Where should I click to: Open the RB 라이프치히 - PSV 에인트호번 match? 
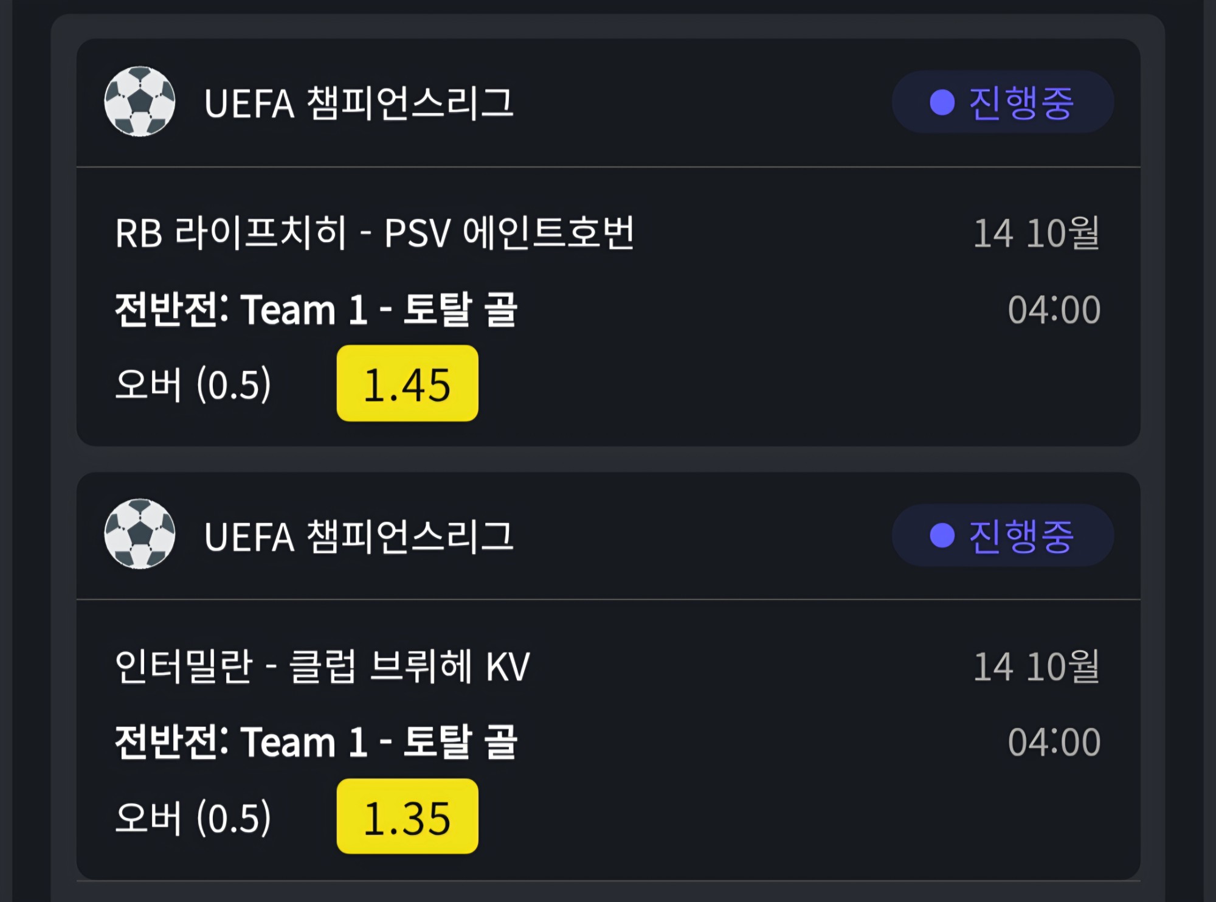coord(375,233)
